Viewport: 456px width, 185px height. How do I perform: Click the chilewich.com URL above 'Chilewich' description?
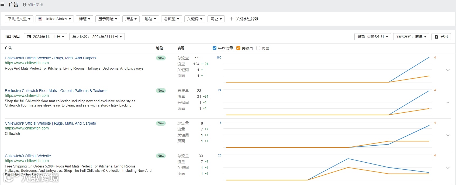[27, 128]
